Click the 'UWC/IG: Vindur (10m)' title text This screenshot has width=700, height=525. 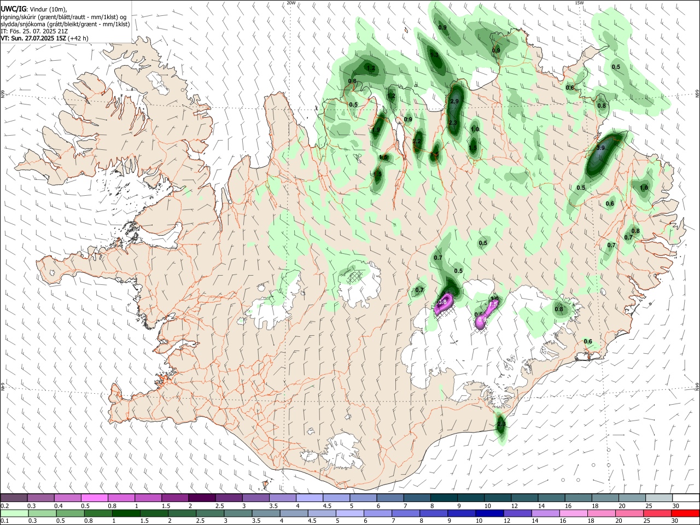pos(33,9)
